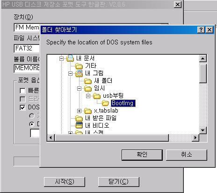Select the 내 비디오 video folder icon
217x193 pixels.
click(x=79, y=125)
